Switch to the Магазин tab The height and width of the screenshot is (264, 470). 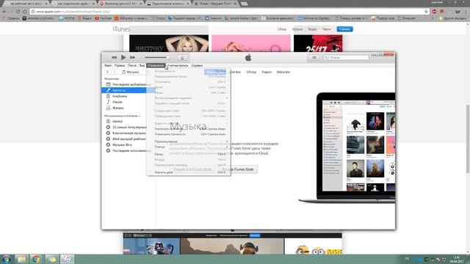click(283, 72)
